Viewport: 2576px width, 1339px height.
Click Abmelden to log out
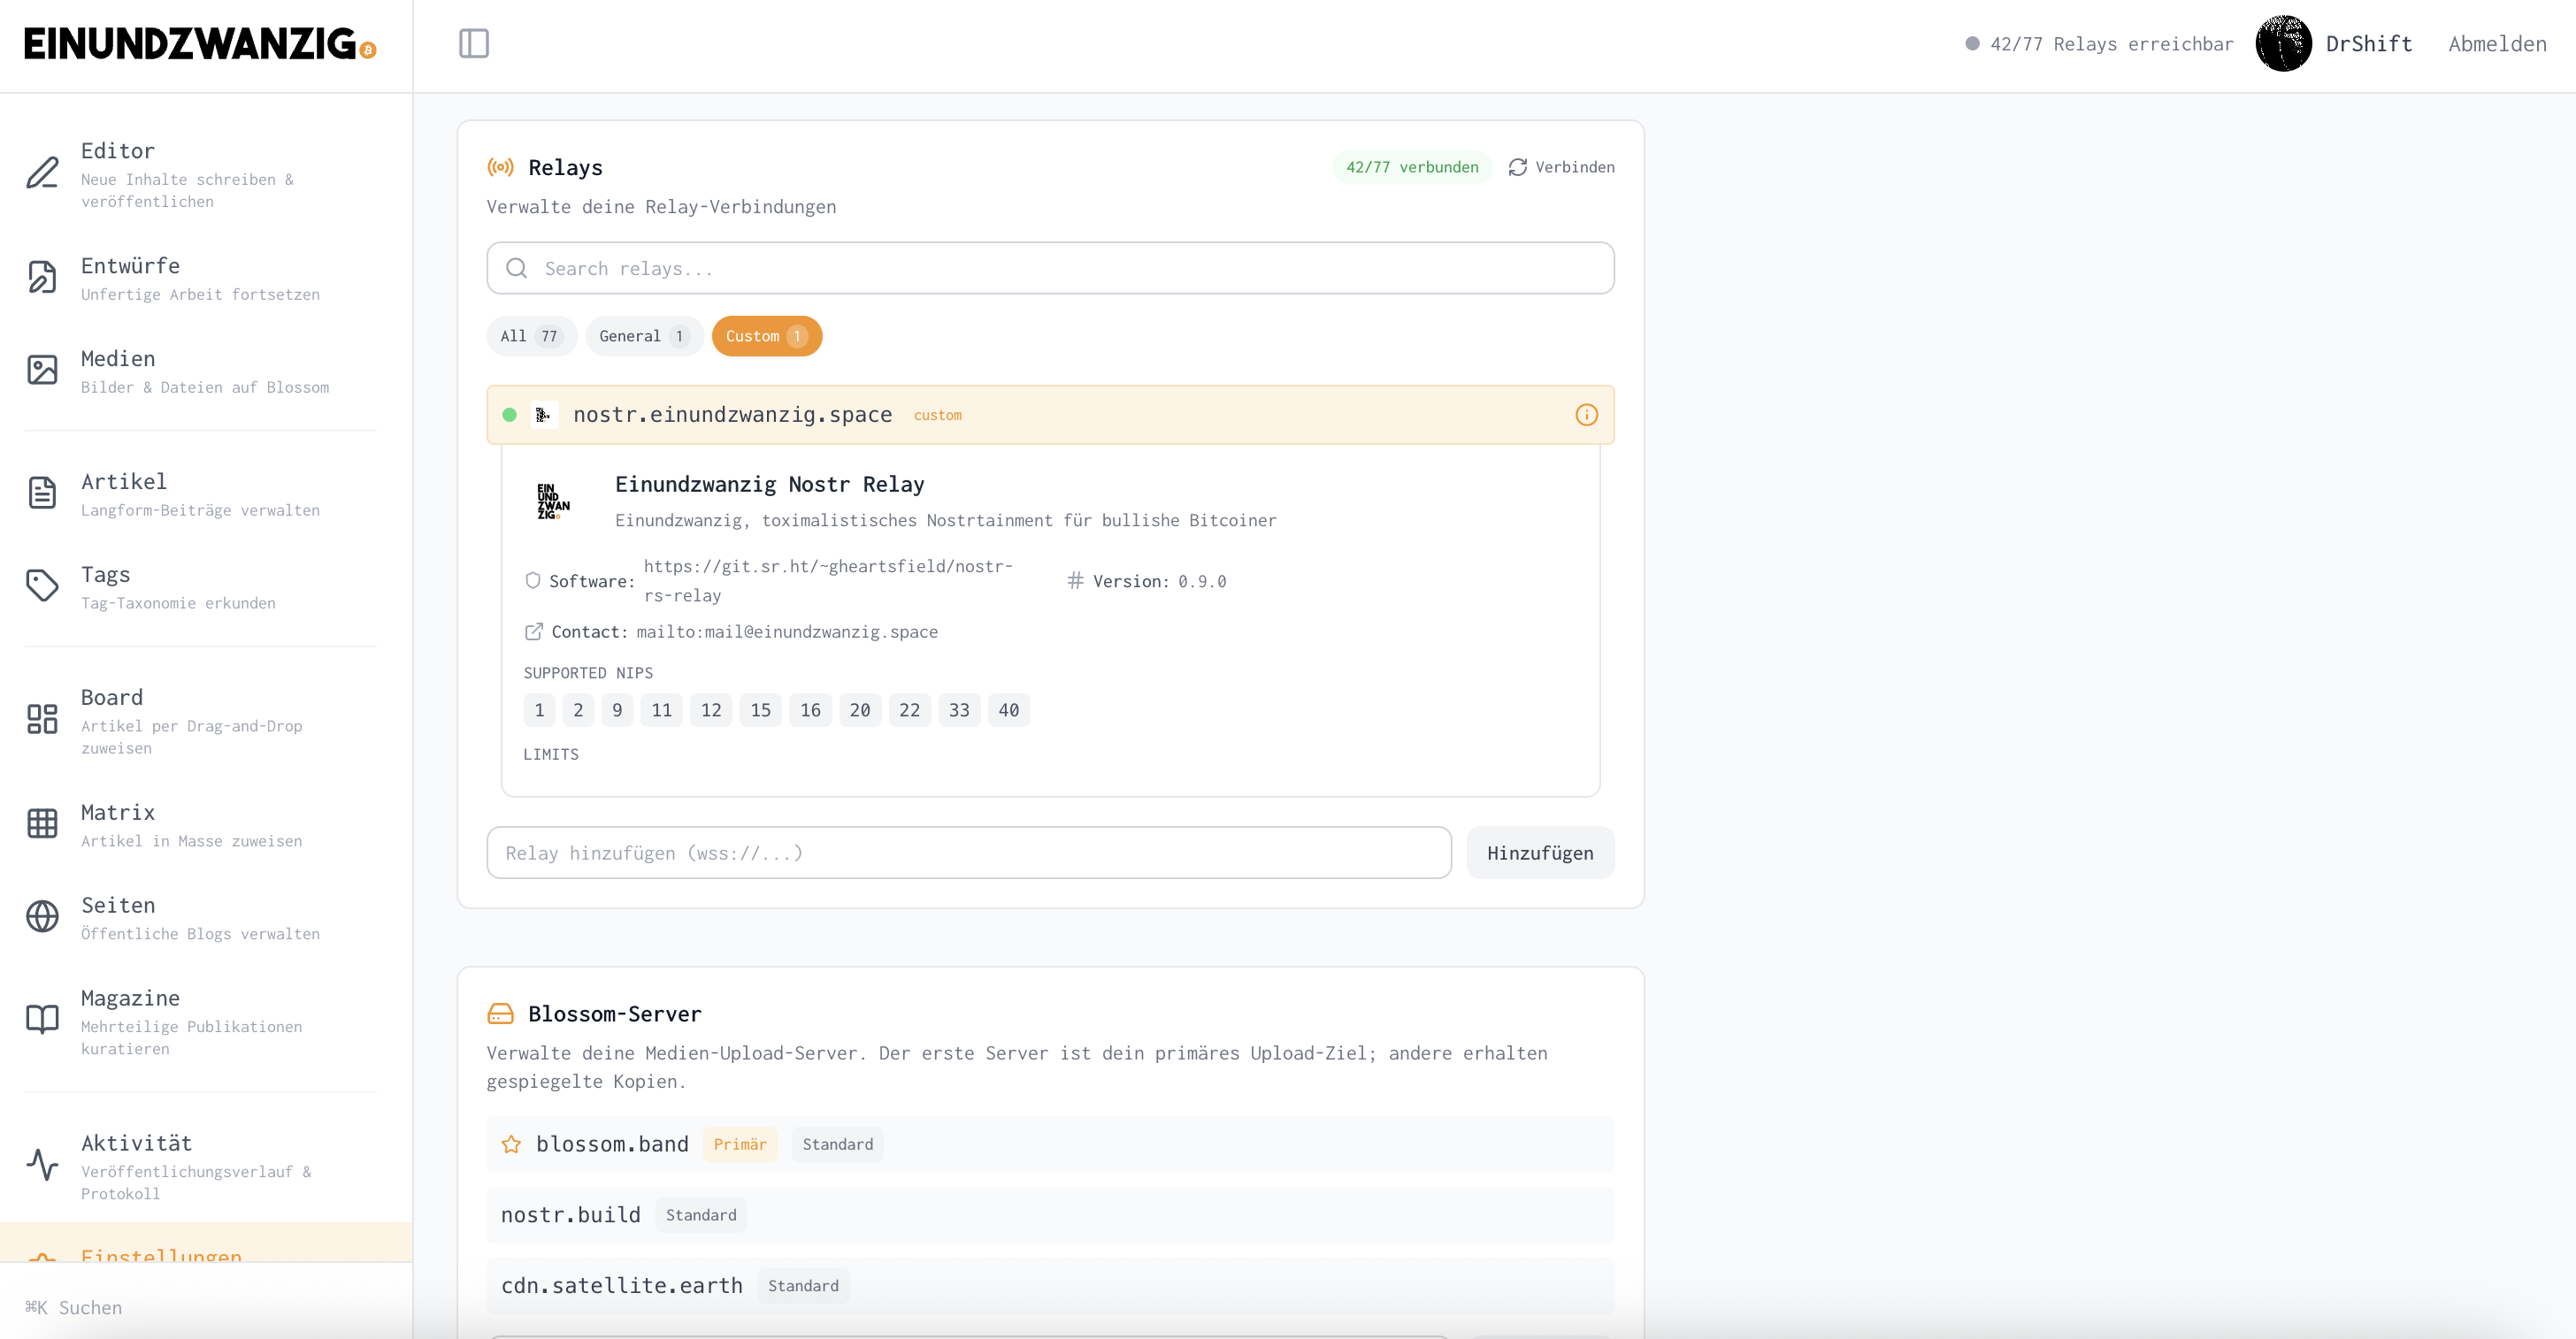click(2497, 44)
